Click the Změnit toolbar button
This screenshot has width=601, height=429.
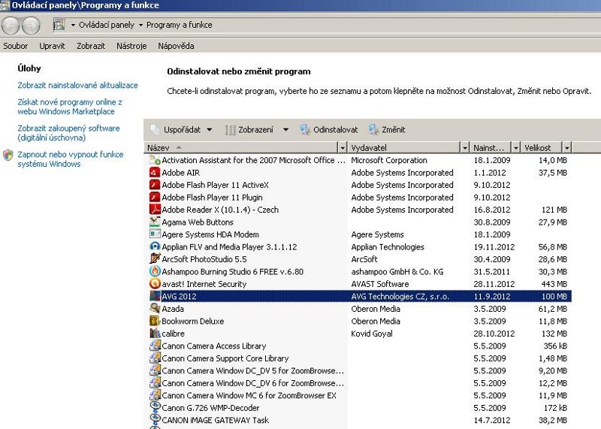387,130
